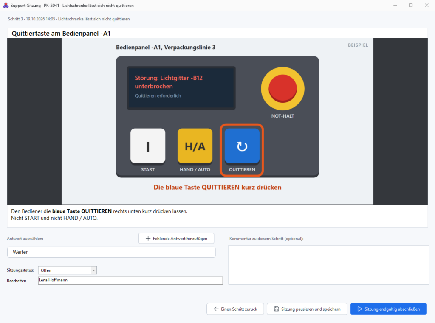
Task: Click the text Schritt 3 · 19.10.2026 14:05
Action: click(31, 19)
